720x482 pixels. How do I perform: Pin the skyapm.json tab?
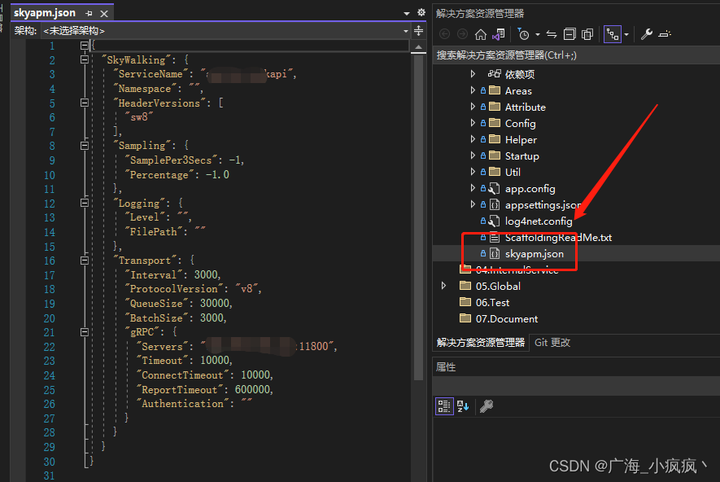click(89, 14)
